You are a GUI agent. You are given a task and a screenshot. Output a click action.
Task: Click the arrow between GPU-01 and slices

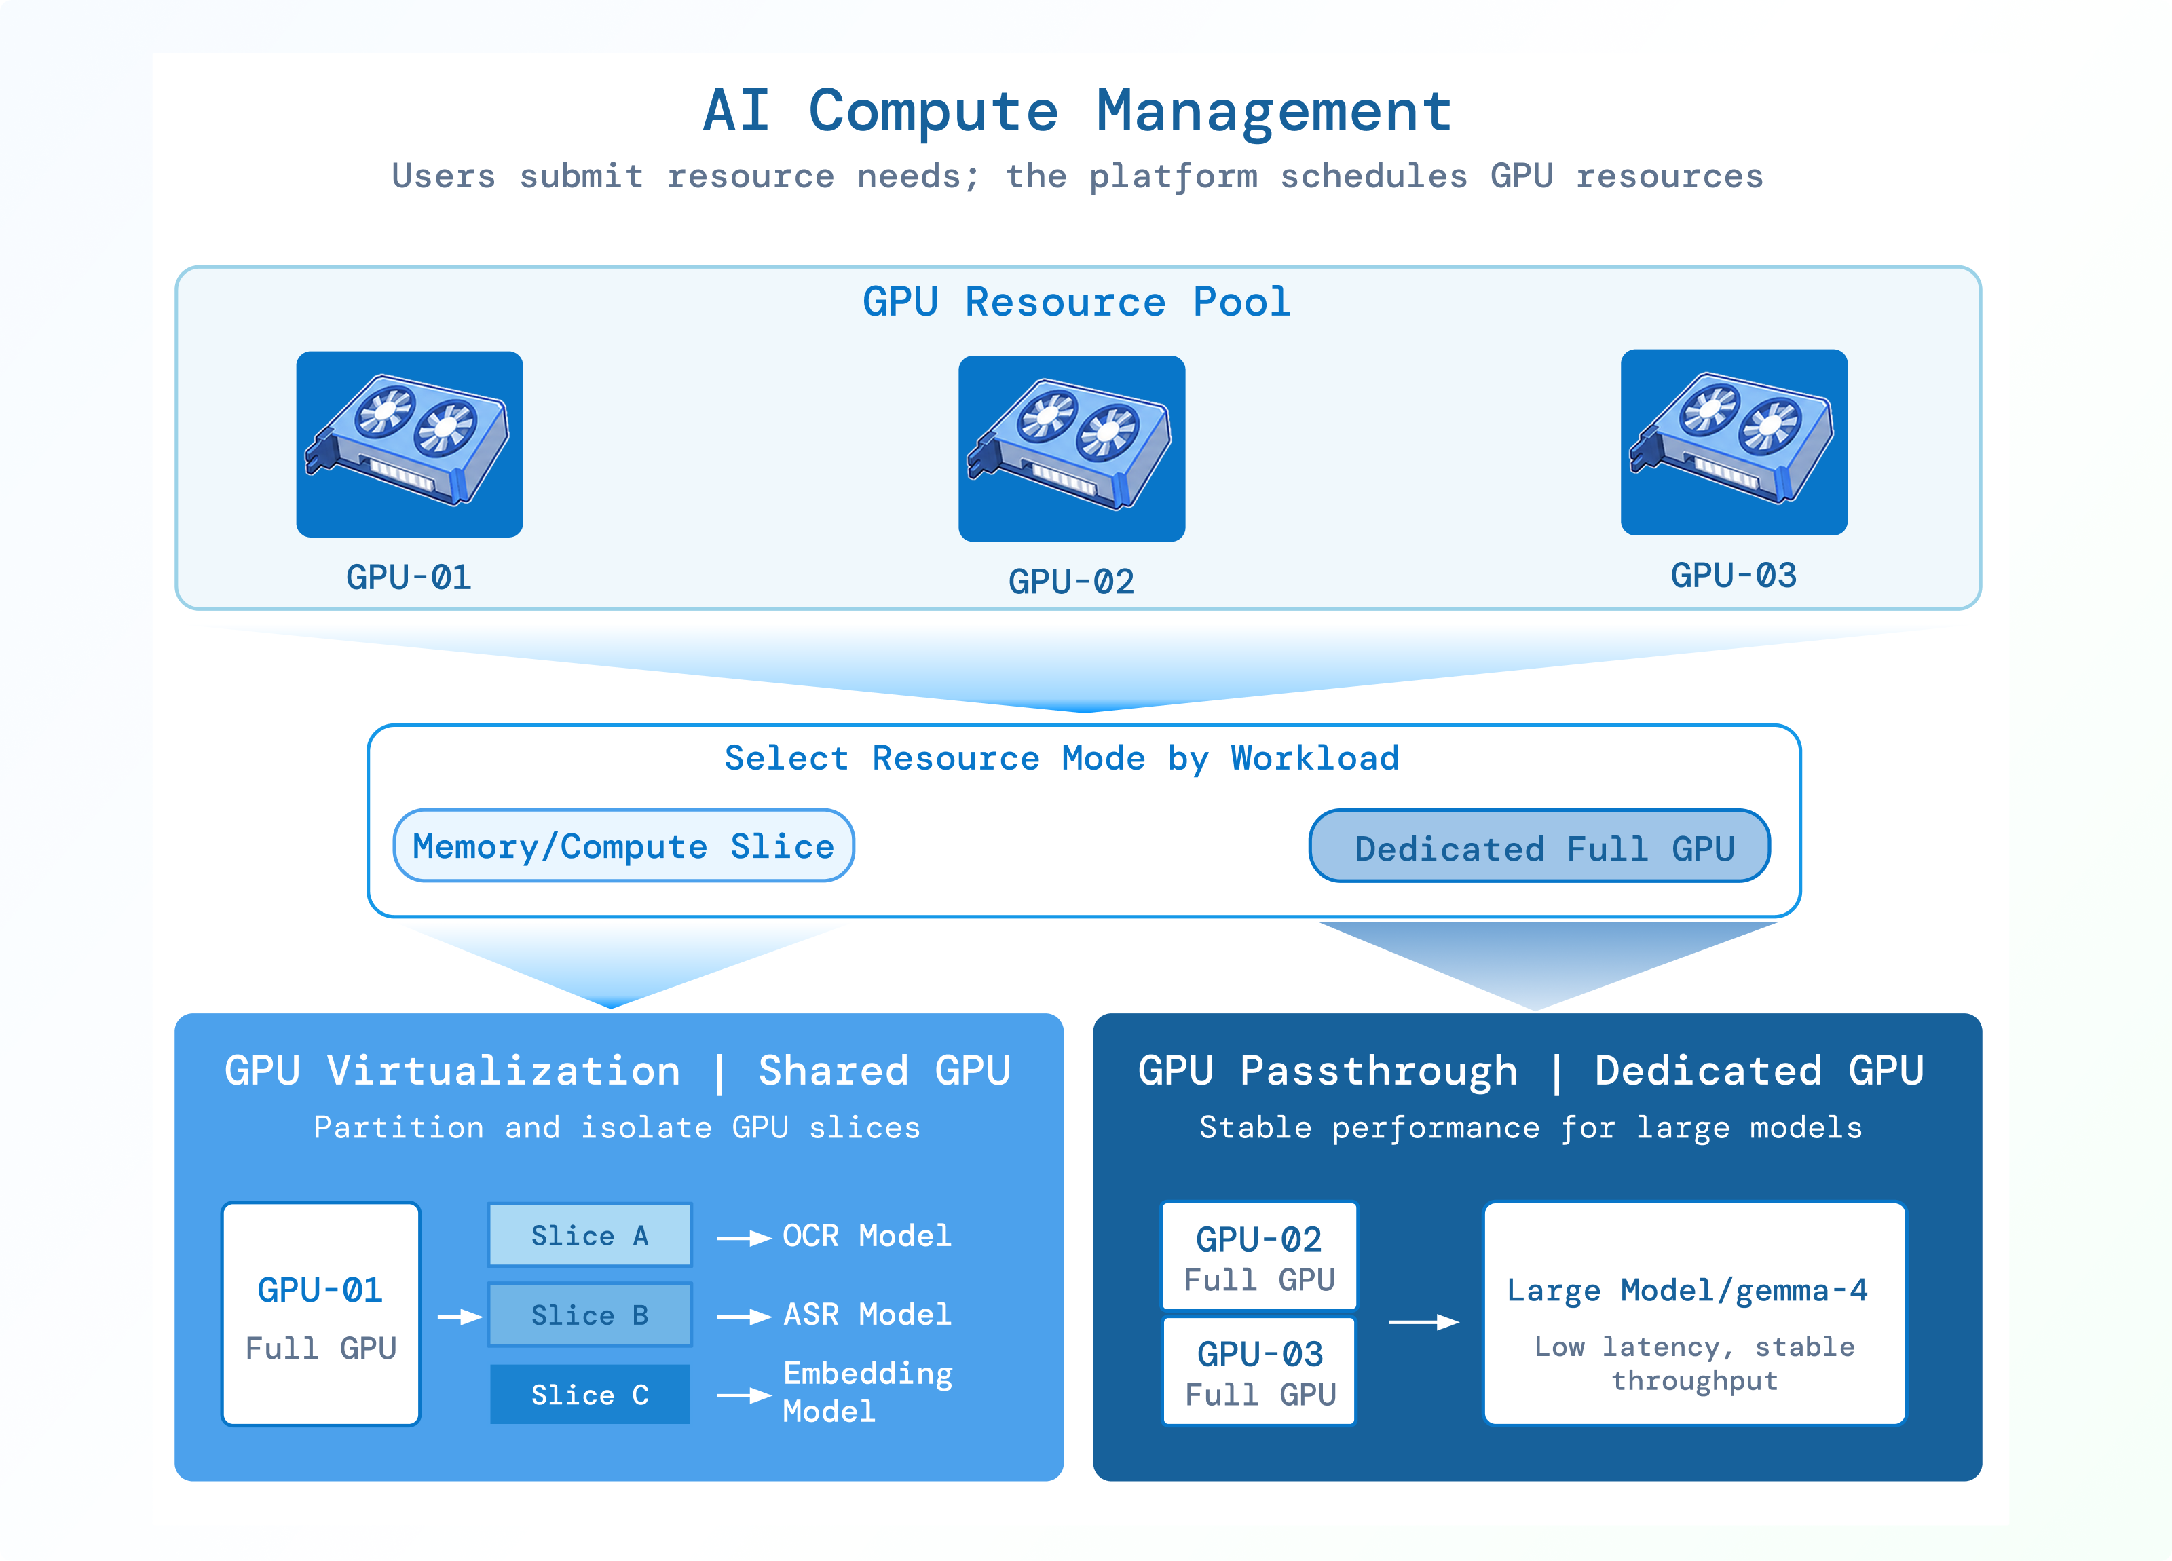pos(460,1317)
